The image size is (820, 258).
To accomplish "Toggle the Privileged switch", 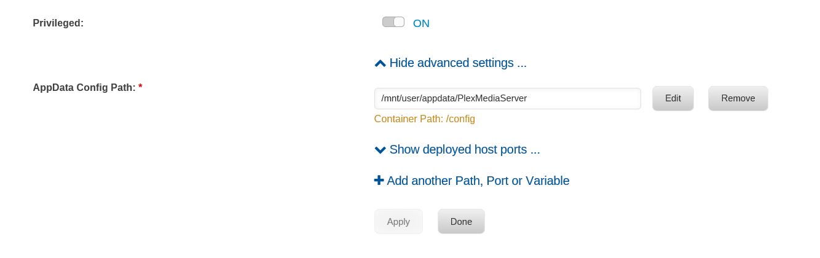I will (x=393, y=22).
